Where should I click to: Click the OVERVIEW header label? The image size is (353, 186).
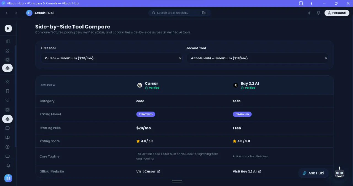tap(48, 85)
